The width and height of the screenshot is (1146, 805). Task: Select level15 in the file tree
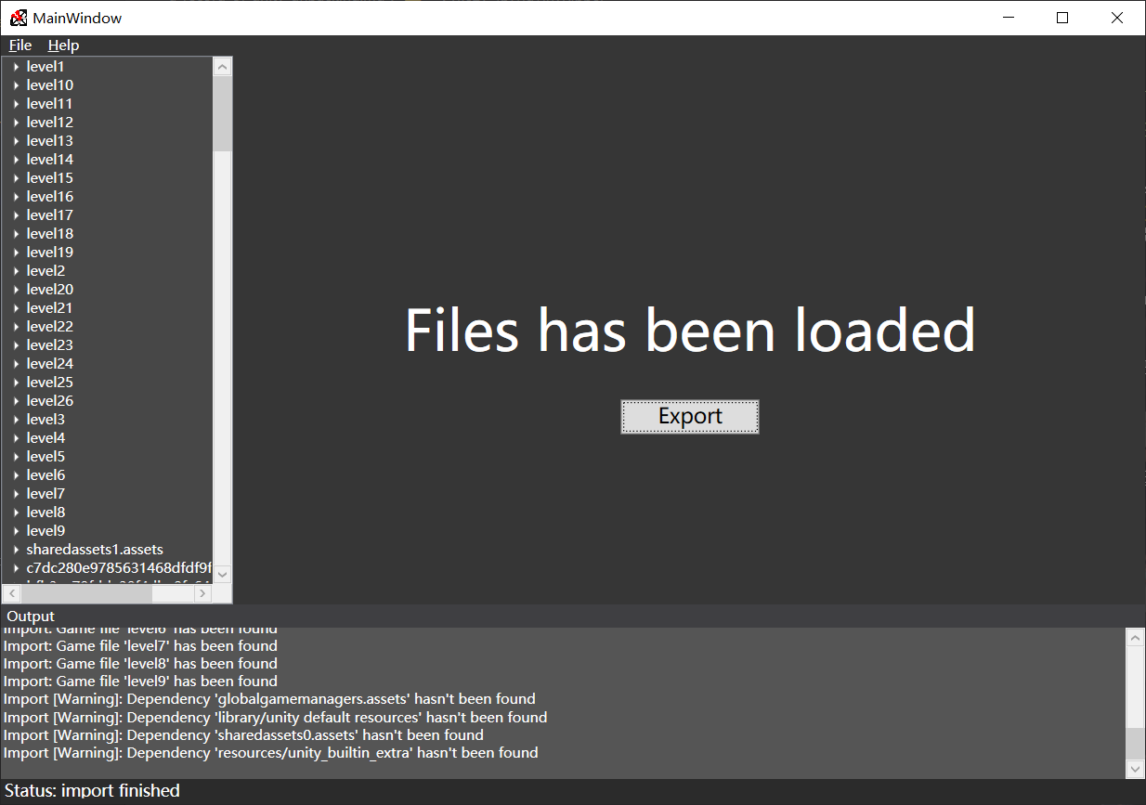pos(49,178)
